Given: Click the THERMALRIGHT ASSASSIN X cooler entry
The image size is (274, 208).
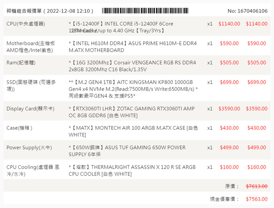Looking at the screenshot, I should coord(132,170).
